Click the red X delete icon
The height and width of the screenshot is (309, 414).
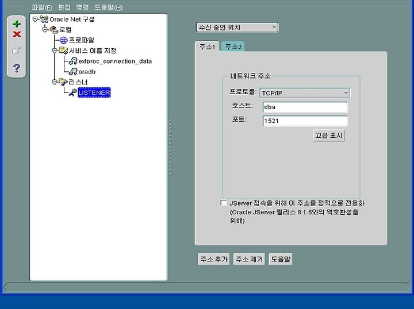pos(17,34)
